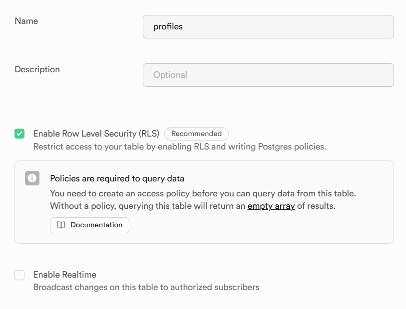The width and height of the screenshot is (406, 309).
Task: Click the 'Broadcast changes on this table' text
Action: coord(146,287)
